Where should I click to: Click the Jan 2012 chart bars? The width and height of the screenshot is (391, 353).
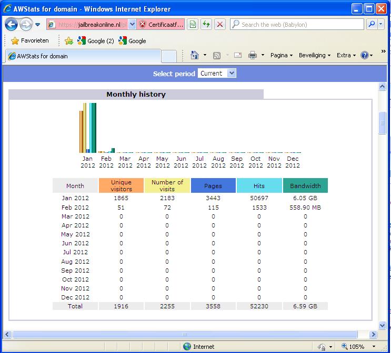(x=88, y=128)
